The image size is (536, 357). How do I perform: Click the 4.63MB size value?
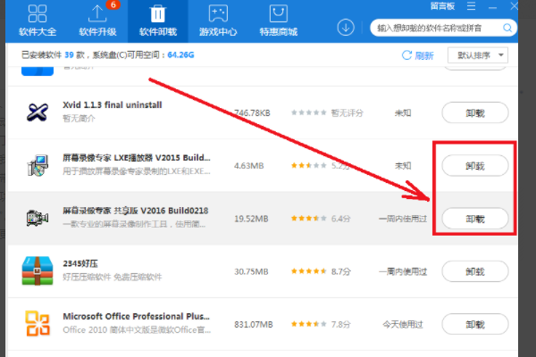[249, 166]
